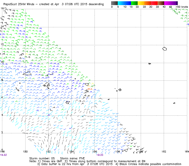
Task: Click the magenta 40-45 knots legend swatch
Action: [168, 3]
